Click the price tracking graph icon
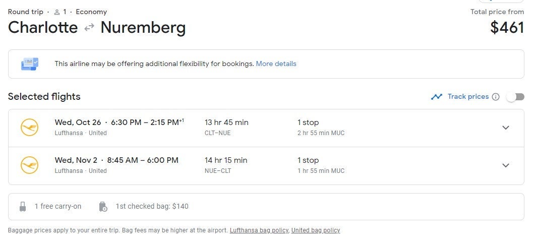533x245 pixels. pyautogui.click(x=436, y=97)
